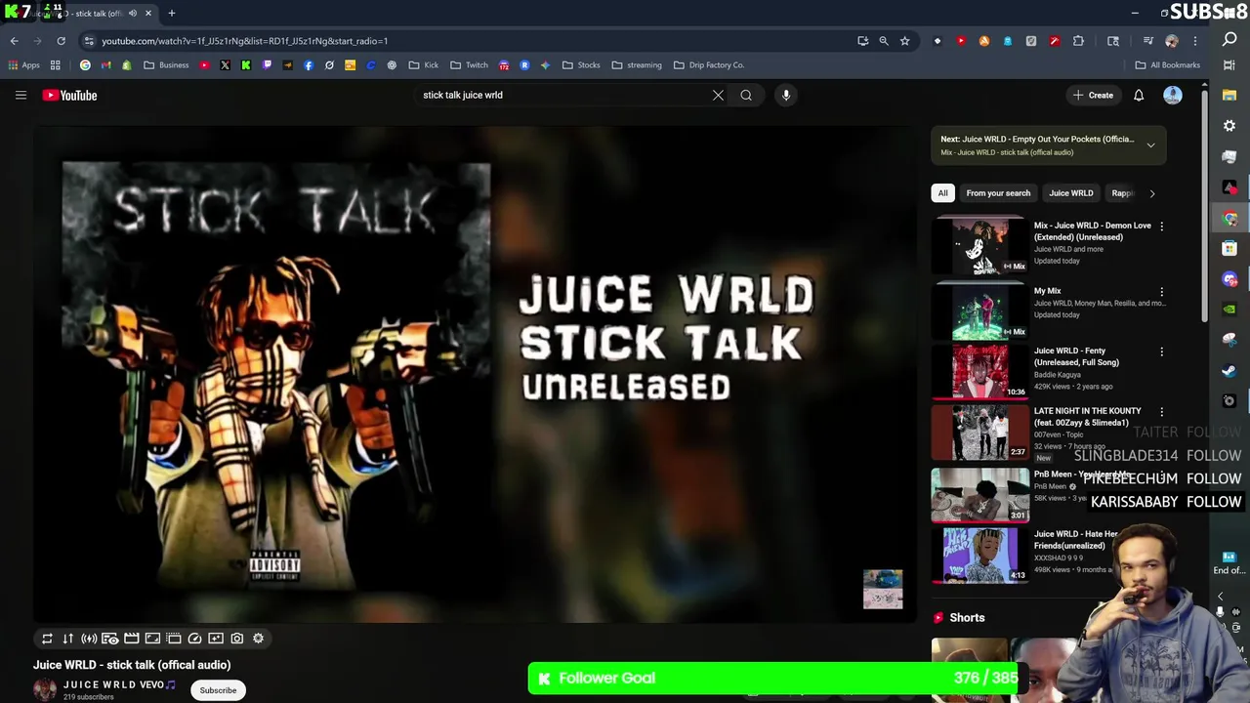Click the zoom magnifier icon in address bar
The image size is (1250, 703).
click(x=884, y=41)
